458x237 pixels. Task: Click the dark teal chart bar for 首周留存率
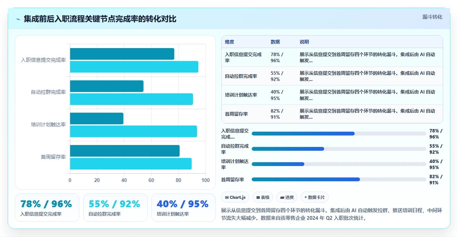tap(125, 151)
